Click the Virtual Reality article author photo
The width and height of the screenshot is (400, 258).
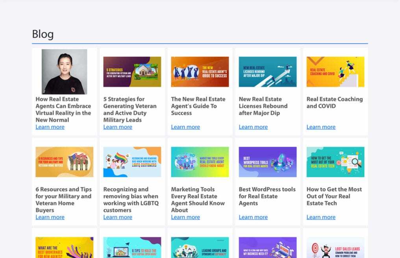(x=64, y=72)
